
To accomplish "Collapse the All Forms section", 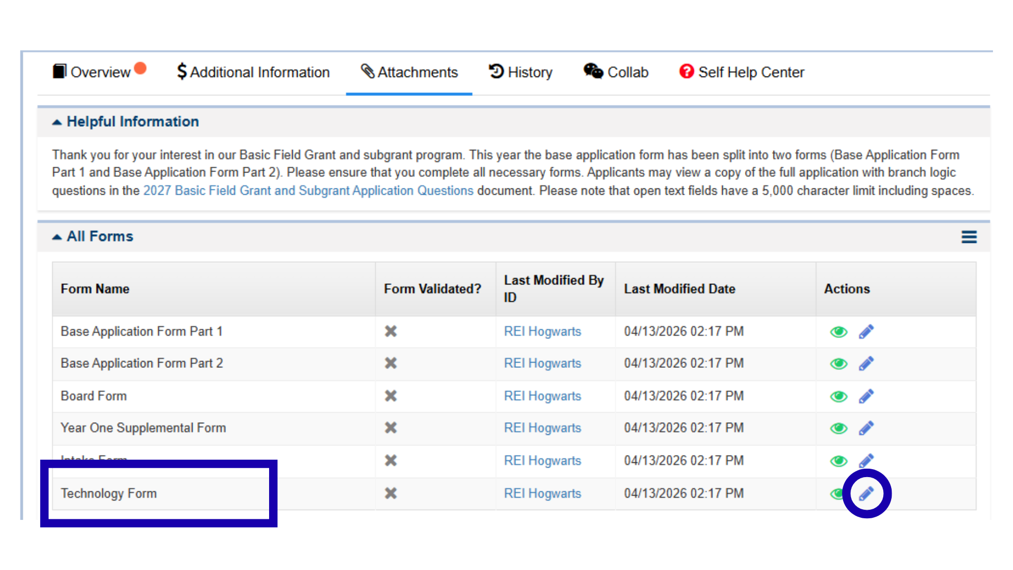I will click(x=57, y=237).
